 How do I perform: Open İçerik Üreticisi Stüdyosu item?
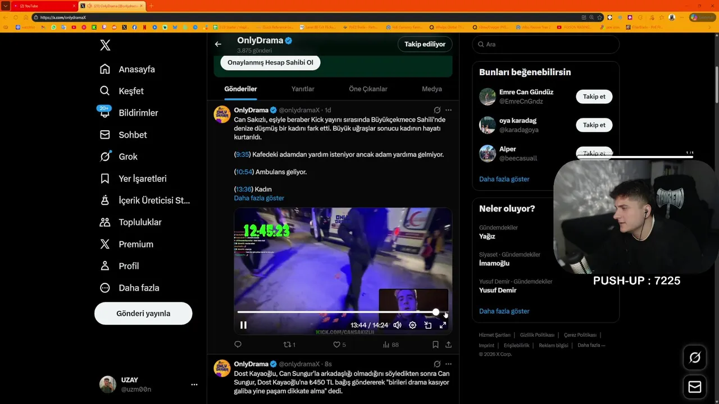(x=144, y=200)
